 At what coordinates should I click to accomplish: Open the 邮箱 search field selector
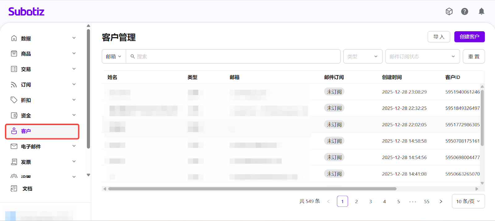[x=114, y=56]
